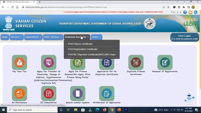
Task: Open a new browser tab
Action: point(40,2)
